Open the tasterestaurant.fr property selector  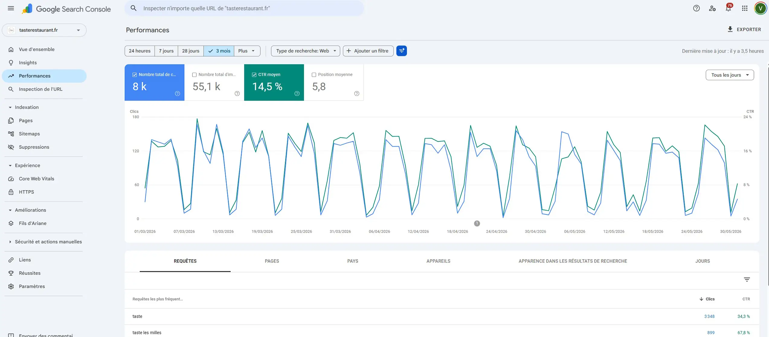(x=44, y=30)
